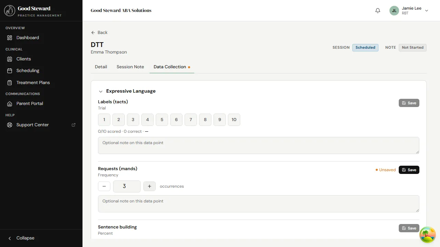Open Clients from the sidebar icon

[x=10, y=59]
